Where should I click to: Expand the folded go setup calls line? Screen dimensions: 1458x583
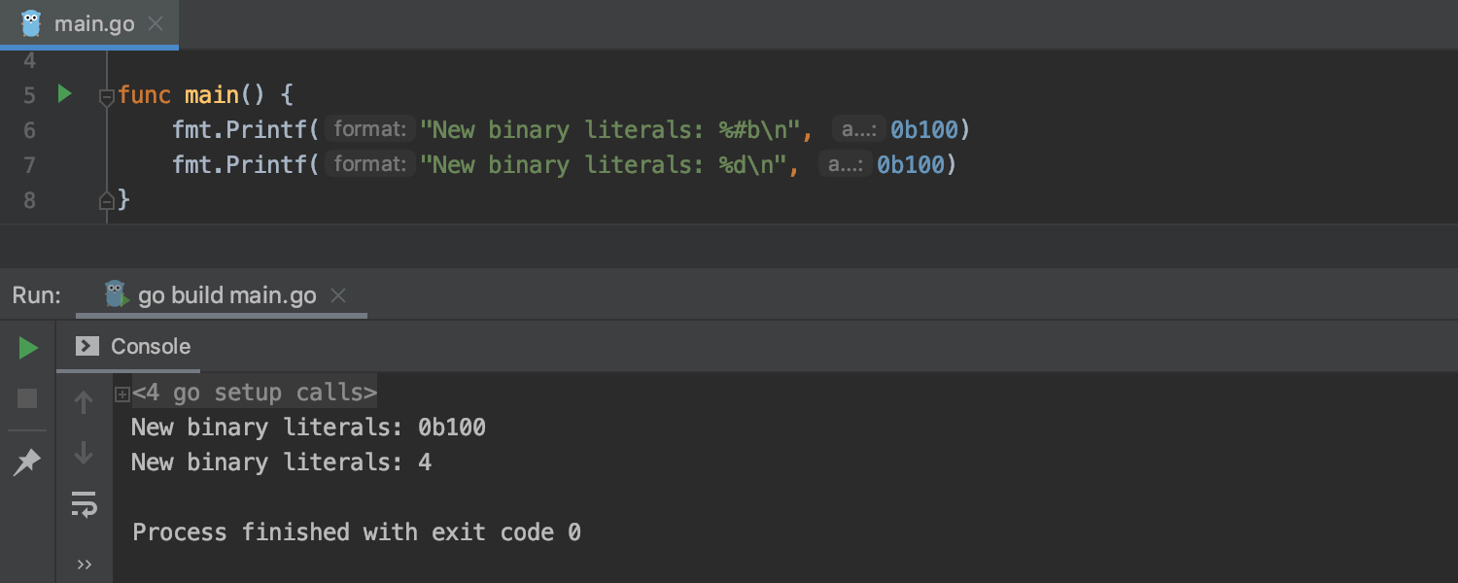122,394
